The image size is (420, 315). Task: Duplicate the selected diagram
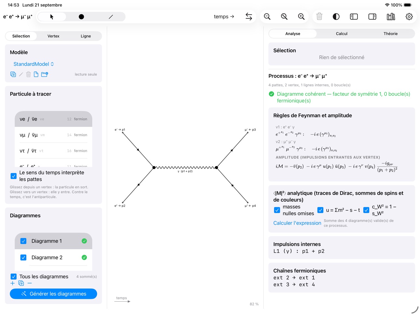click(x=21, y=283)
